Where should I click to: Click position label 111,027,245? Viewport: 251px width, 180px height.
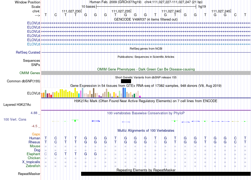(x=221, y=11)
